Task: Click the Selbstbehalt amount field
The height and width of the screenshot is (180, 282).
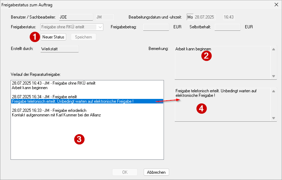Action: 227,27
